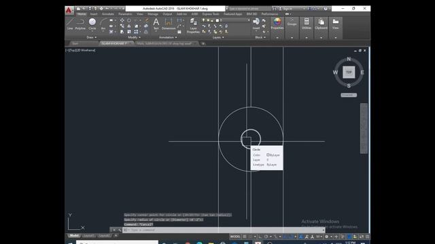Open the Parametric ribbon tab
The height and width of the screenshot is (244, 435).
tap(125, 14)
